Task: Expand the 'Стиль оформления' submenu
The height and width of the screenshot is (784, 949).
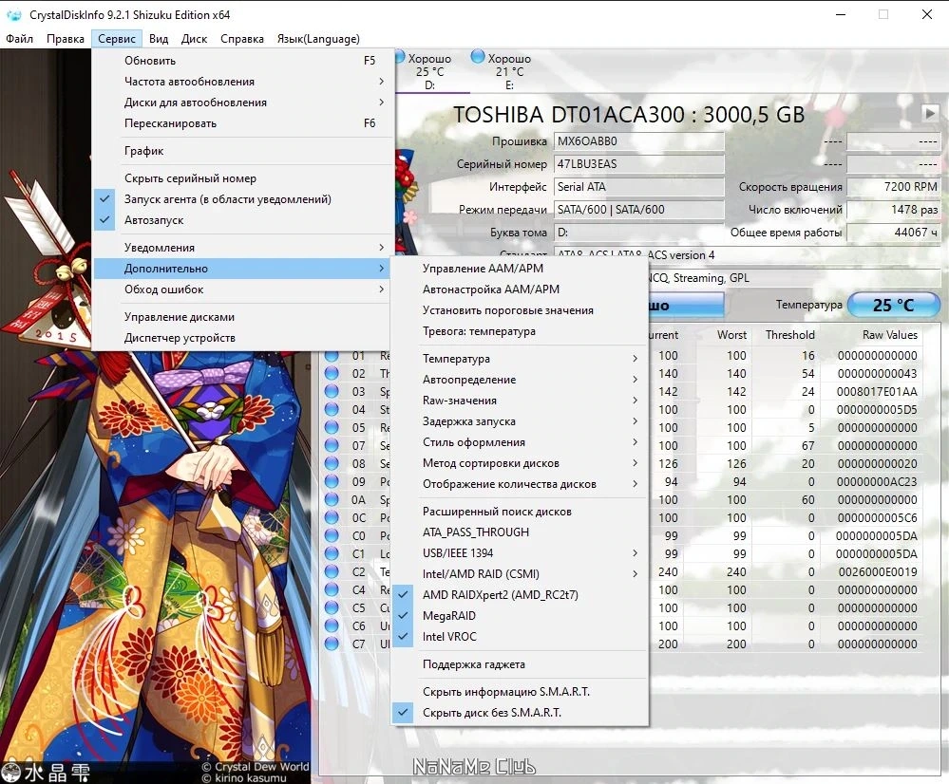Action: click(x=520, y=442)
